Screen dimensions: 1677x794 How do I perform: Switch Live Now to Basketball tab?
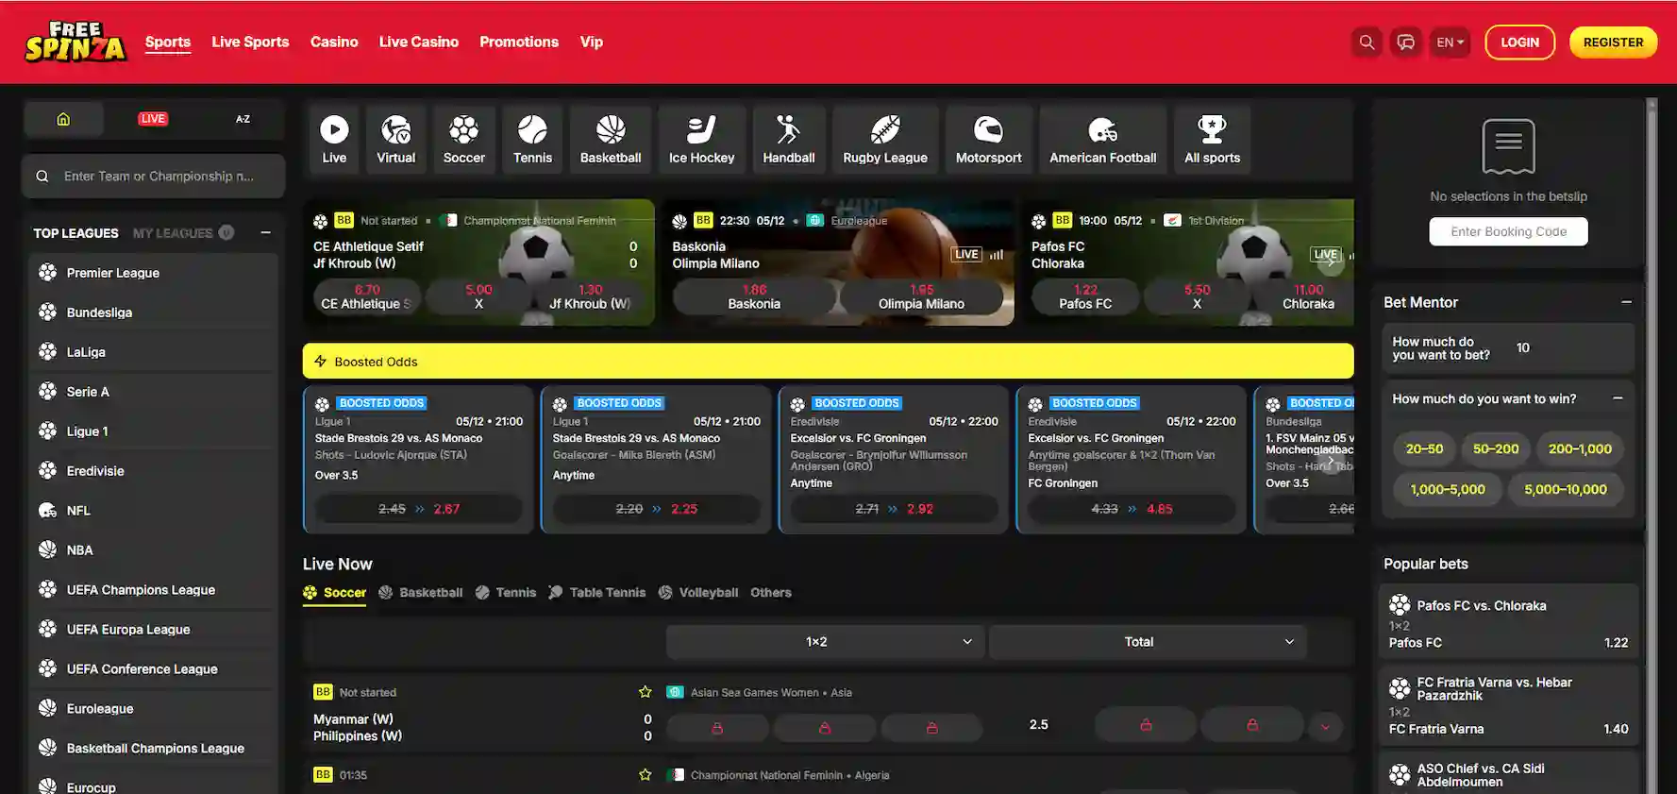[421, 593]
